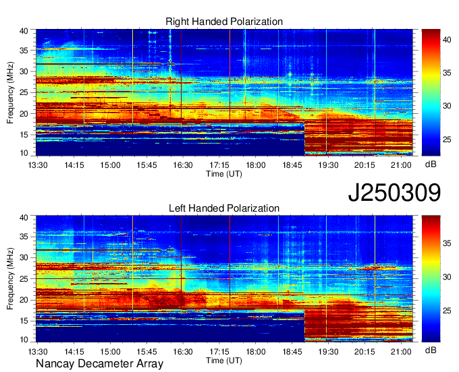
Task: Click the "30" frequency tick of the top plot
Action: point(24,71)
